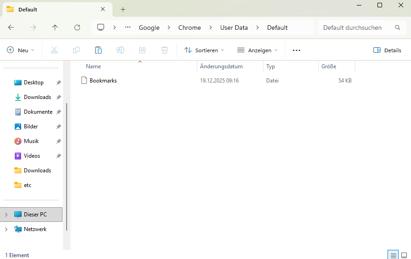Select the Bookmarks file
This screenshot has height=259, width=411.
pyautogui.click(x=103, y=81)
